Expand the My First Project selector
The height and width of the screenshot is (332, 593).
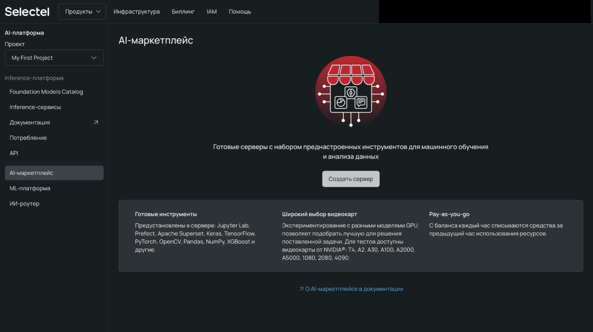pyautogui.click(x=54, y=58)
